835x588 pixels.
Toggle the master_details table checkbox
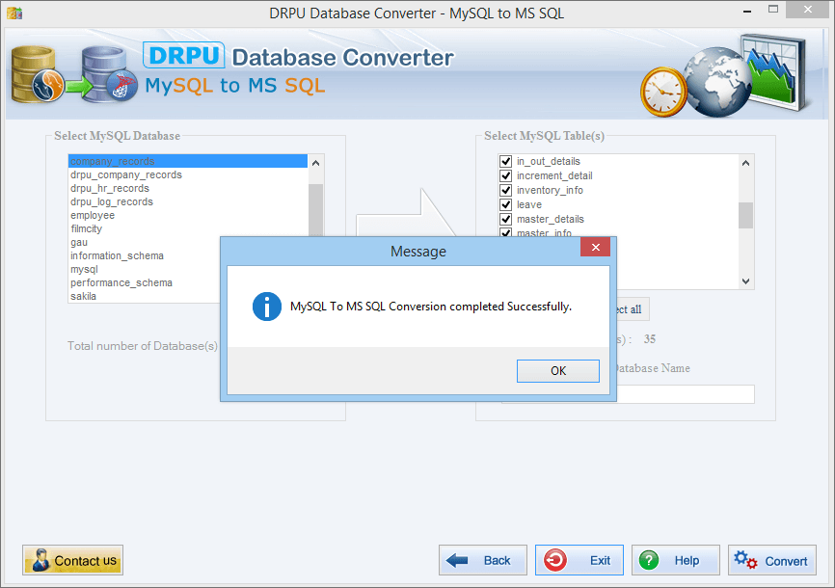click(x=505, y=219)
